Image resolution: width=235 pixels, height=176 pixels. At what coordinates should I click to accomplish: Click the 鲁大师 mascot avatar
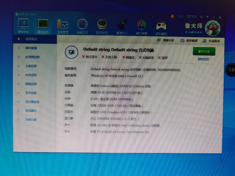click(x=212, y=28)
